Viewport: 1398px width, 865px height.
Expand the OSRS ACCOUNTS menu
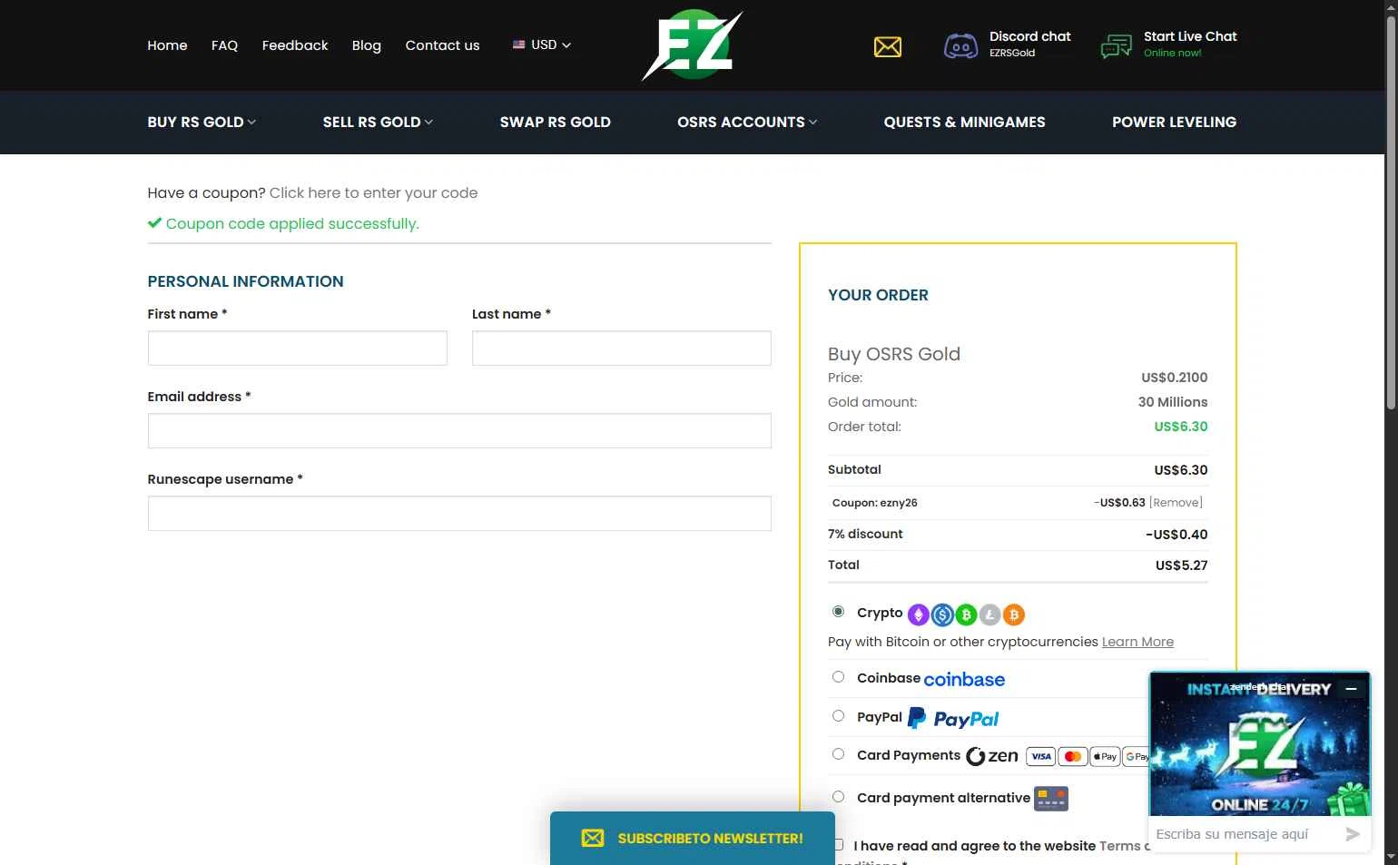747,122
